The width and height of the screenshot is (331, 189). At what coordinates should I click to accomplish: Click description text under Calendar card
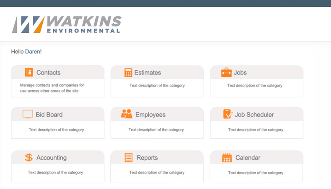[256, 173]
